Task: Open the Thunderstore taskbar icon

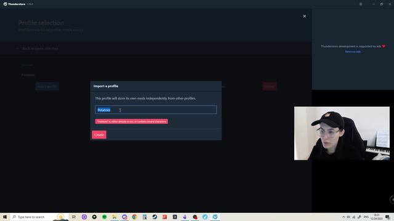Action: 215,217
